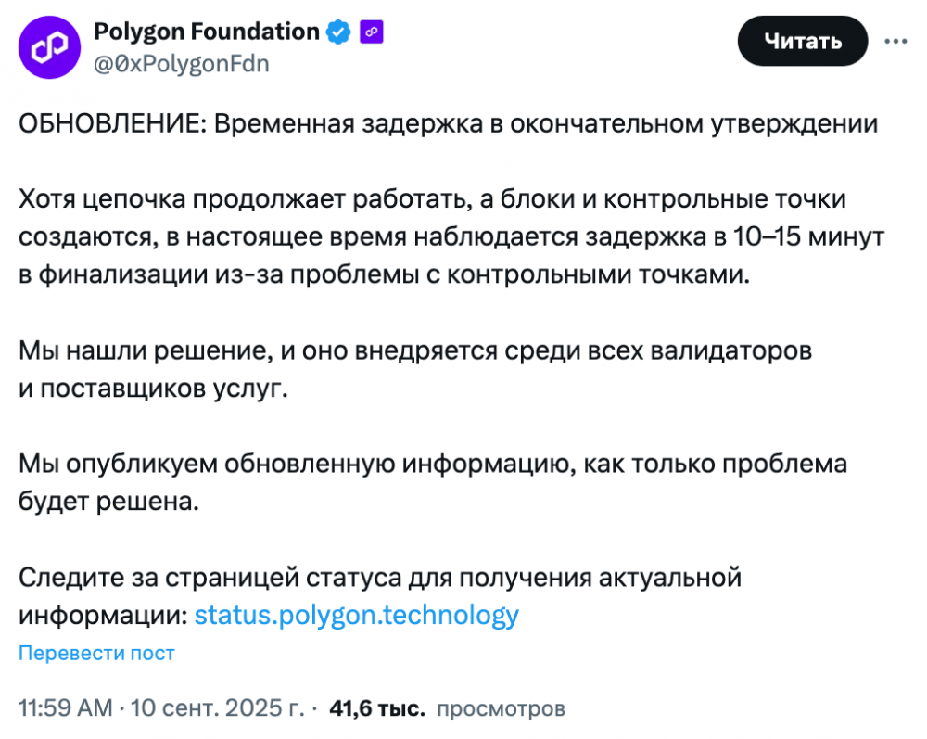Screen dimensions: 927x739
Task: Click the date 10 сент. 2025 г.
Action: pos(217,707)
